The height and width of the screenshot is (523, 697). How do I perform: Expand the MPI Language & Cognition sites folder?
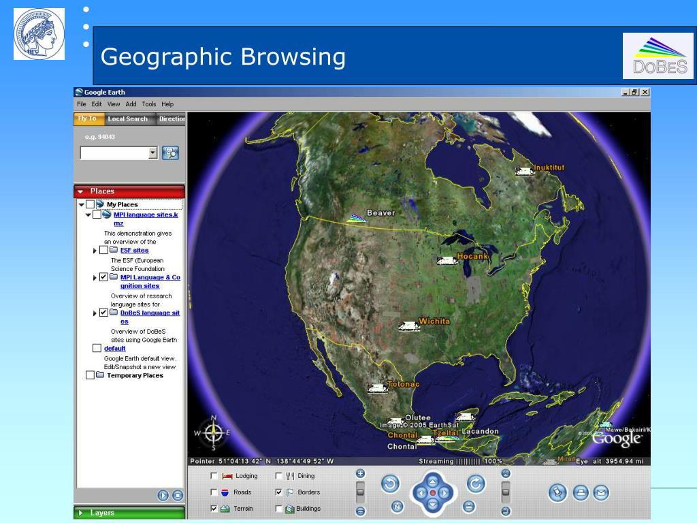[95, 278]
